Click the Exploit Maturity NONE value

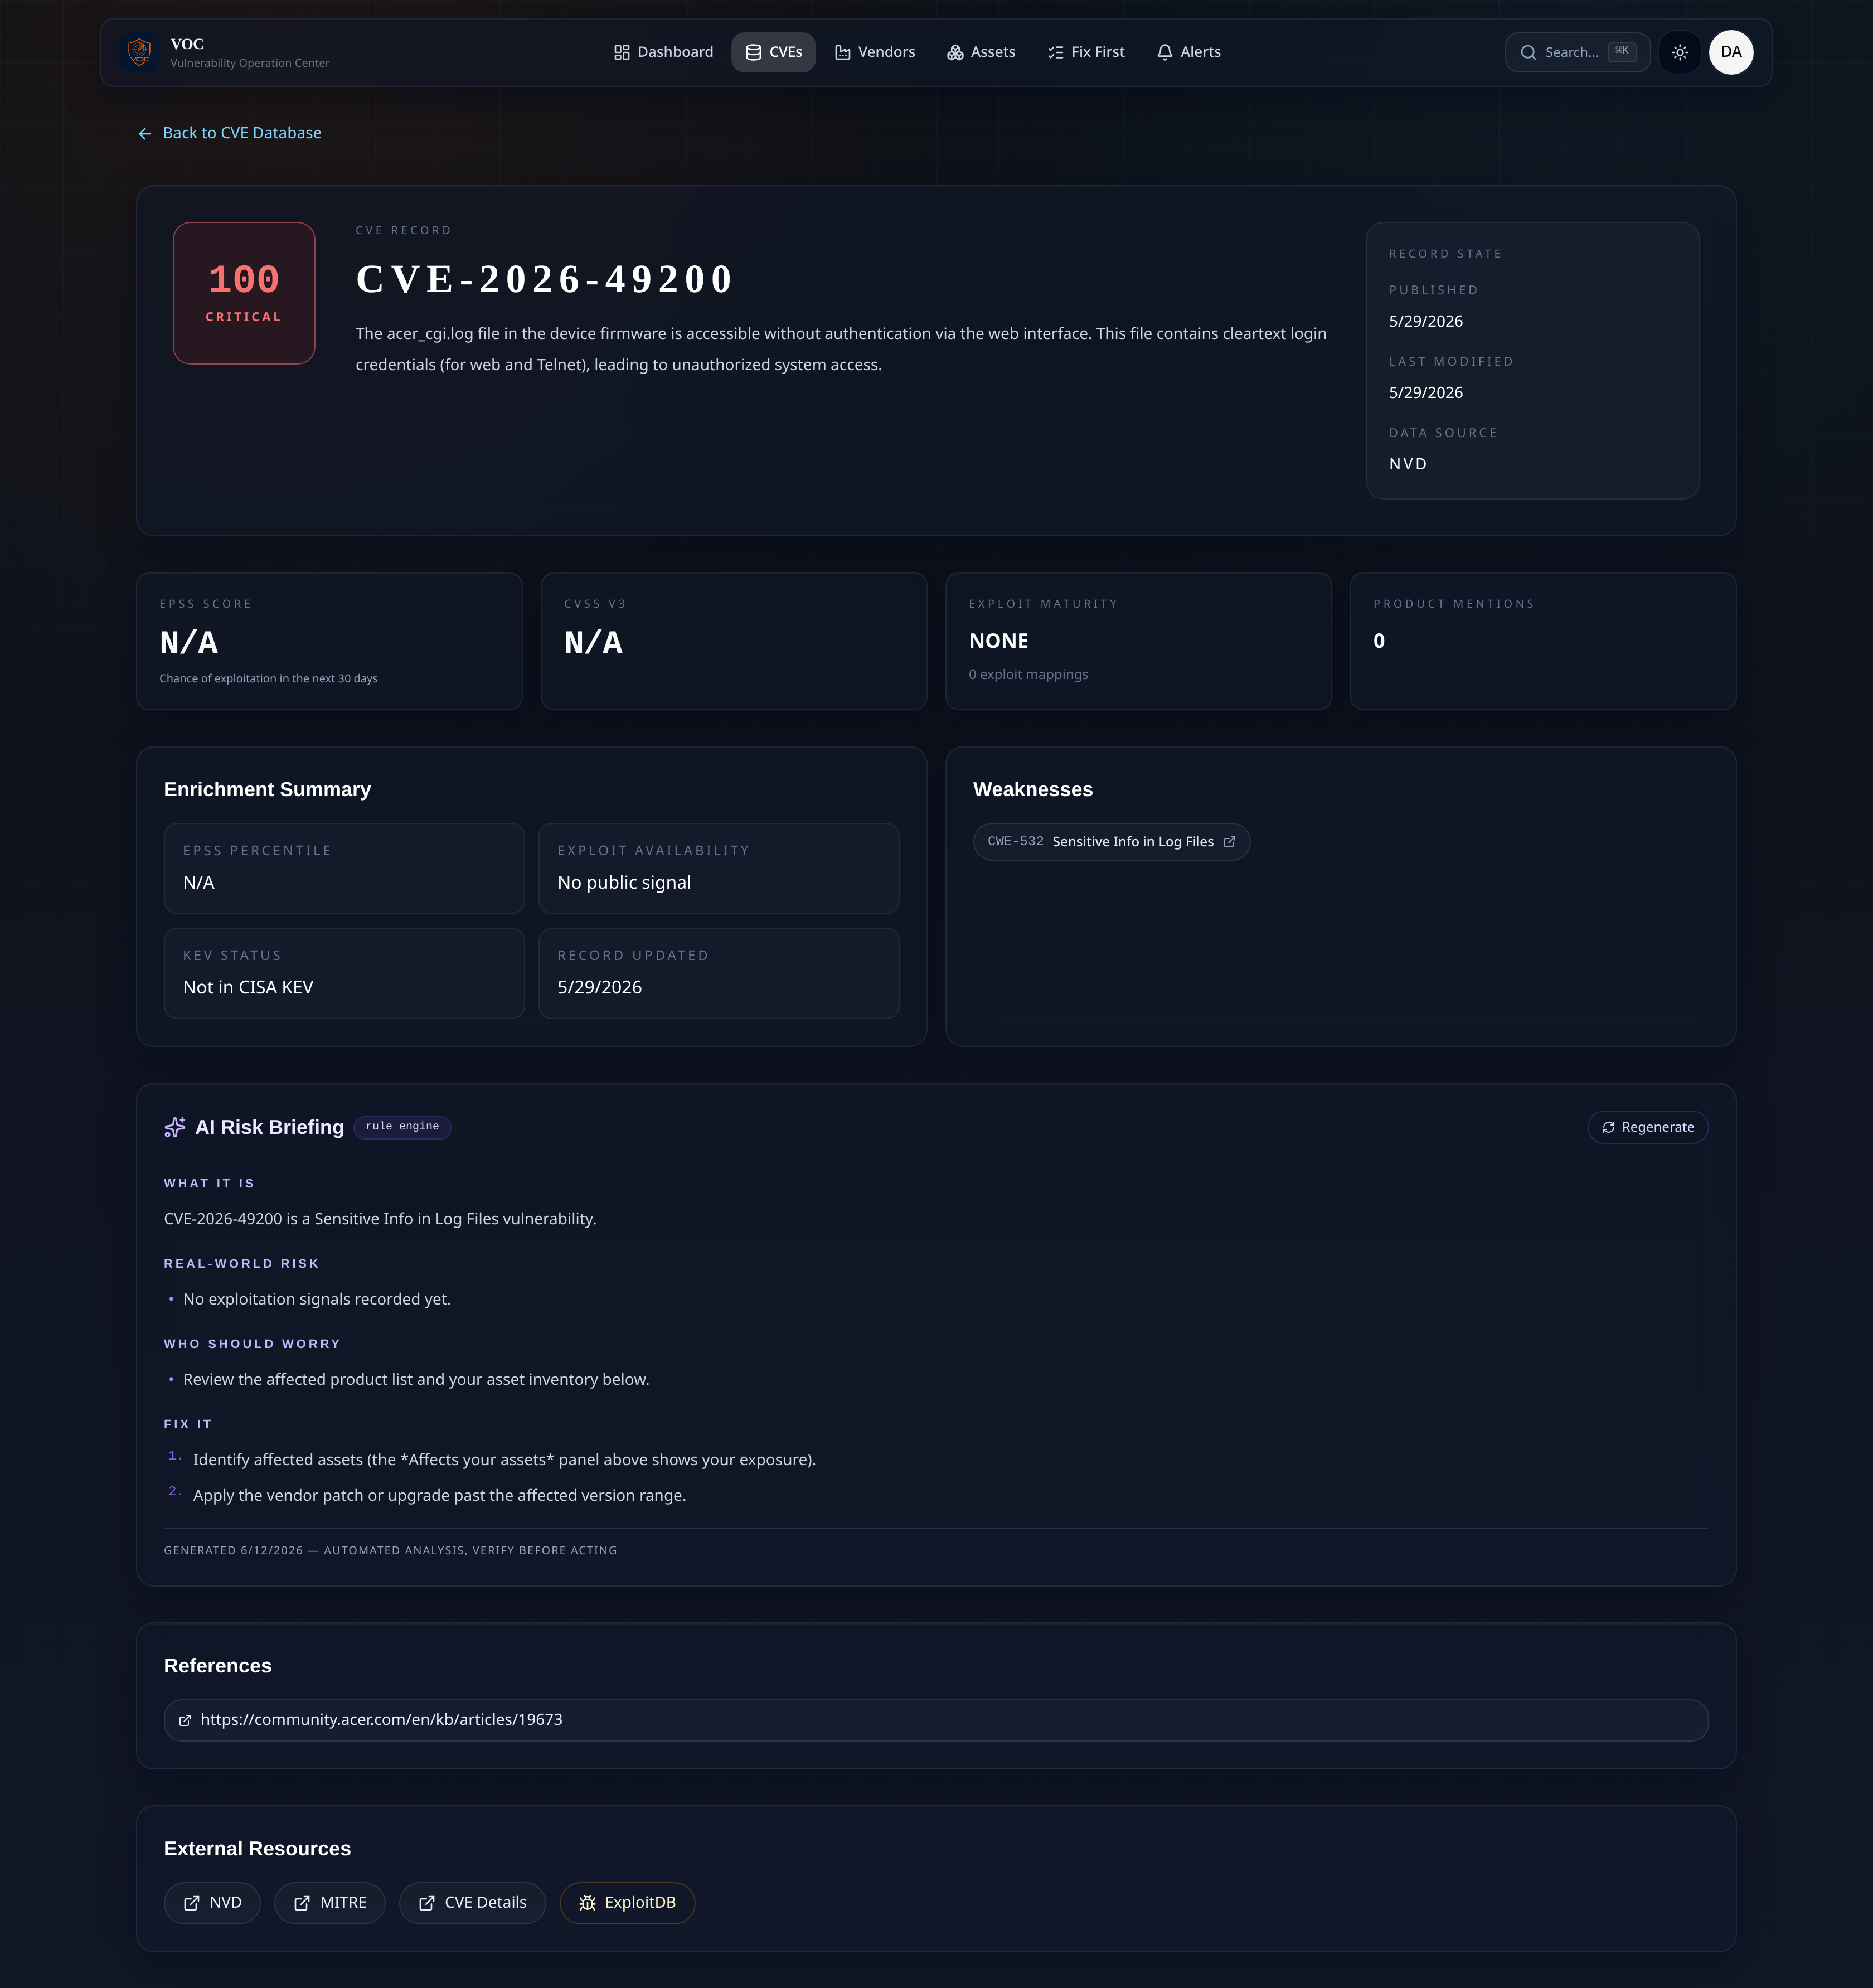click(998, 641)
